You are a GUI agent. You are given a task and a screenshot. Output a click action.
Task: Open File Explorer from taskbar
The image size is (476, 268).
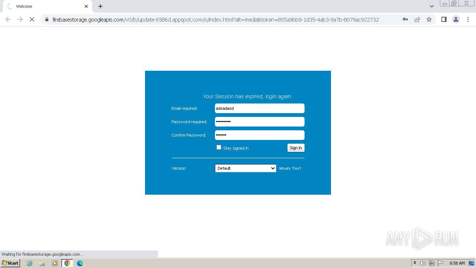pos(42,263)
